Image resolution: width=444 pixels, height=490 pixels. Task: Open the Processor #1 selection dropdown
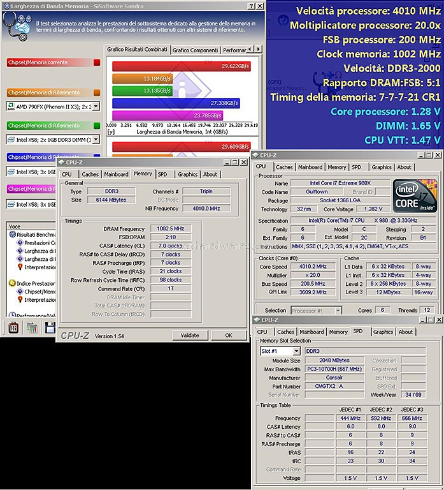(x=338, y=311)
